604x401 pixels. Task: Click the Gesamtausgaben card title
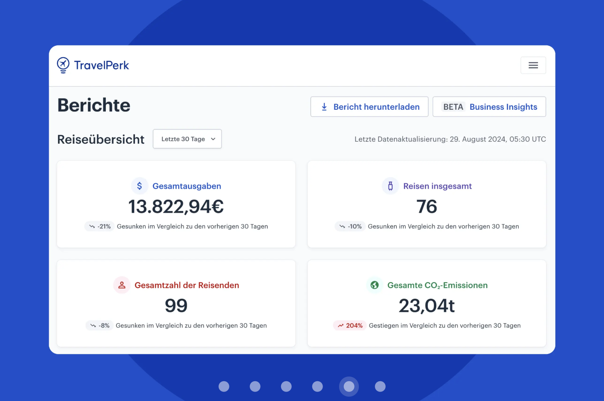click(x=187, y=186)
